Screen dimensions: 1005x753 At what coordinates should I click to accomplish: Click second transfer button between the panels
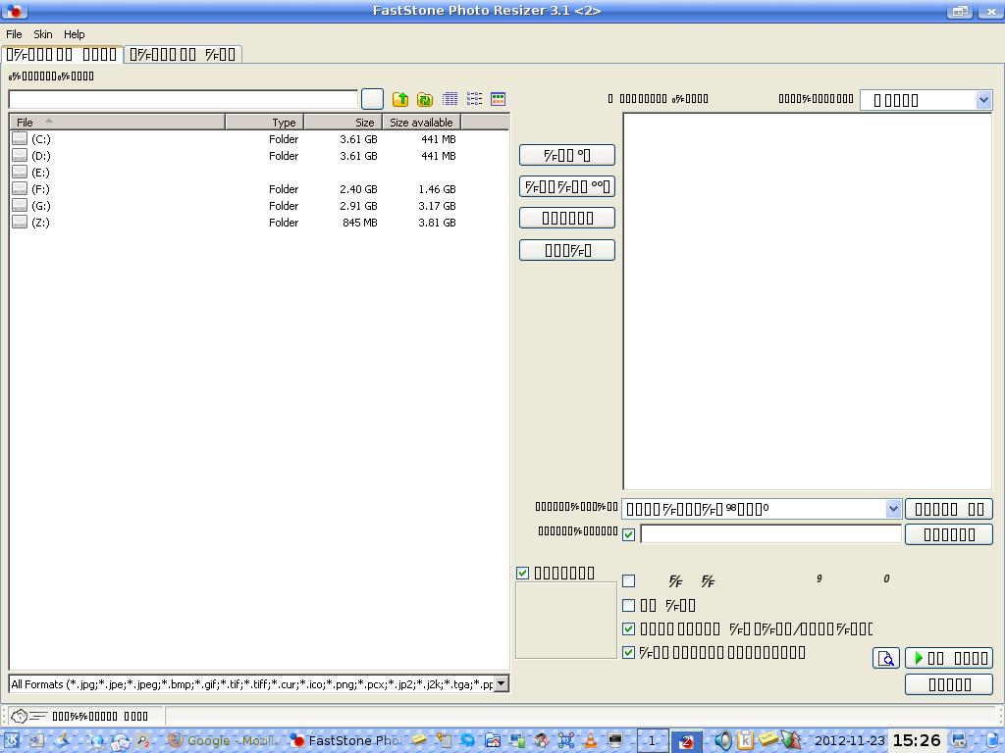click(567, 186)
